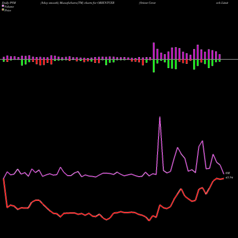Click the Volume legend color swatch
Image resolution: width=238 pixels, height=238 pixels.
point(3,6)
